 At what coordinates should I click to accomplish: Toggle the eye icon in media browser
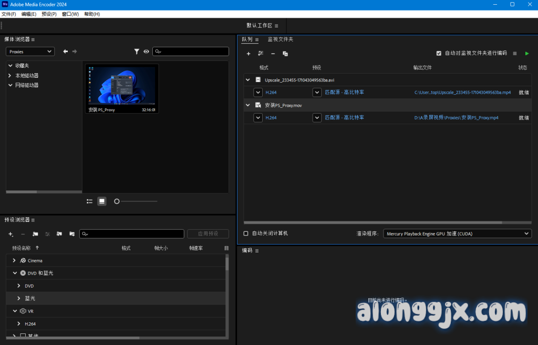point(147,52)
